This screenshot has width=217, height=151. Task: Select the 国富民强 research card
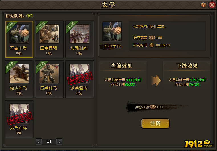(49, 39)
